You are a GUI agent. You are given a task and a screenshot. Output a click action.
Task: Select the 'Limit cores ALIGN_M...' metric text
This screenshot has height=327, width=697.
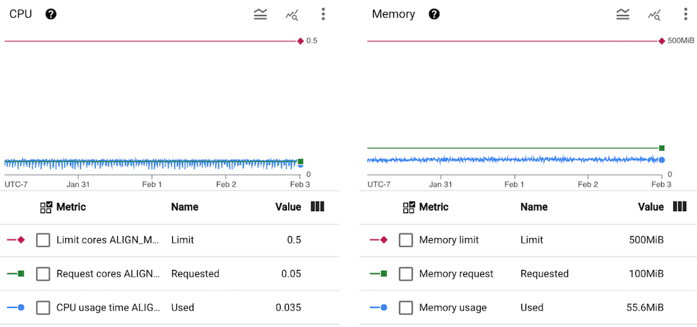pos(108,240)
